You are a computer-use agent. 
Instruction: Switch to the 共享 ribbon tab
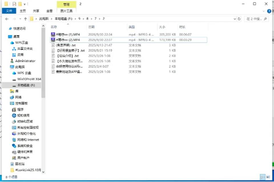(36, 11)
